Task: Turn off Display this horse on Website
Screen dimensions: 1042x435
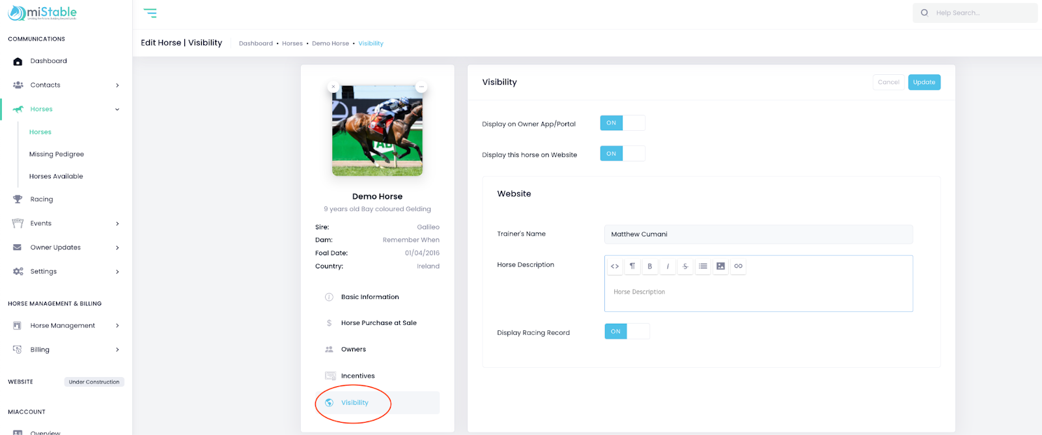Action: [622, 154]
